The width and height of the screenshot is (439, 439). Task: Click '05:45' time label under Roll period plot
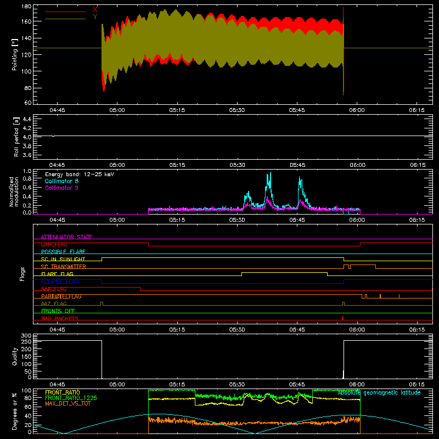[x=297, y=165]
